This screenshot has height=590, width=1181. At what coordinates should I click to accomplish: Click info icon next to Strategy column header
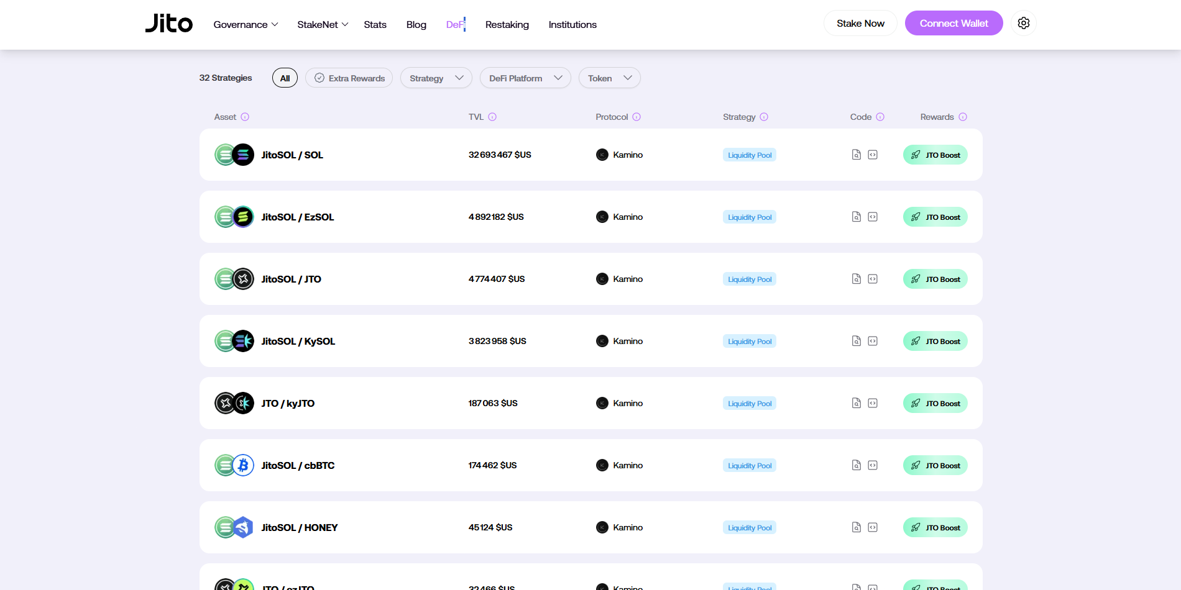764,117
